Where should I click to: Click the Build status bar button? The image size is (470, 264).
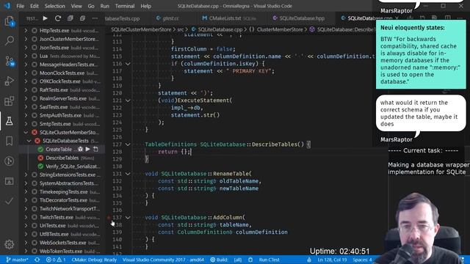point(219,260)
